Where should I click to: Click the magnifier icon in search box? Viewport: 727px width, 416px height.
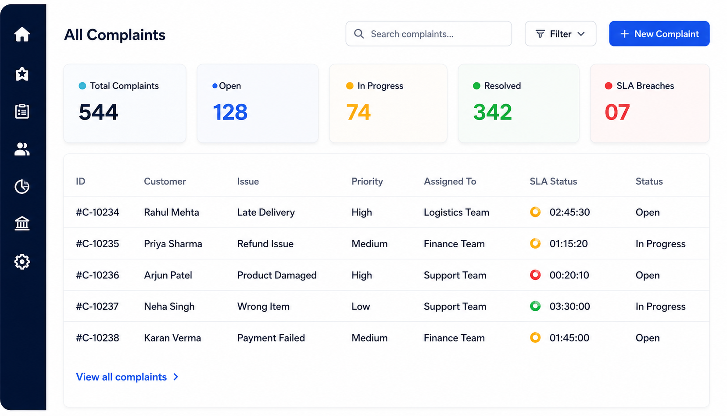359,34
